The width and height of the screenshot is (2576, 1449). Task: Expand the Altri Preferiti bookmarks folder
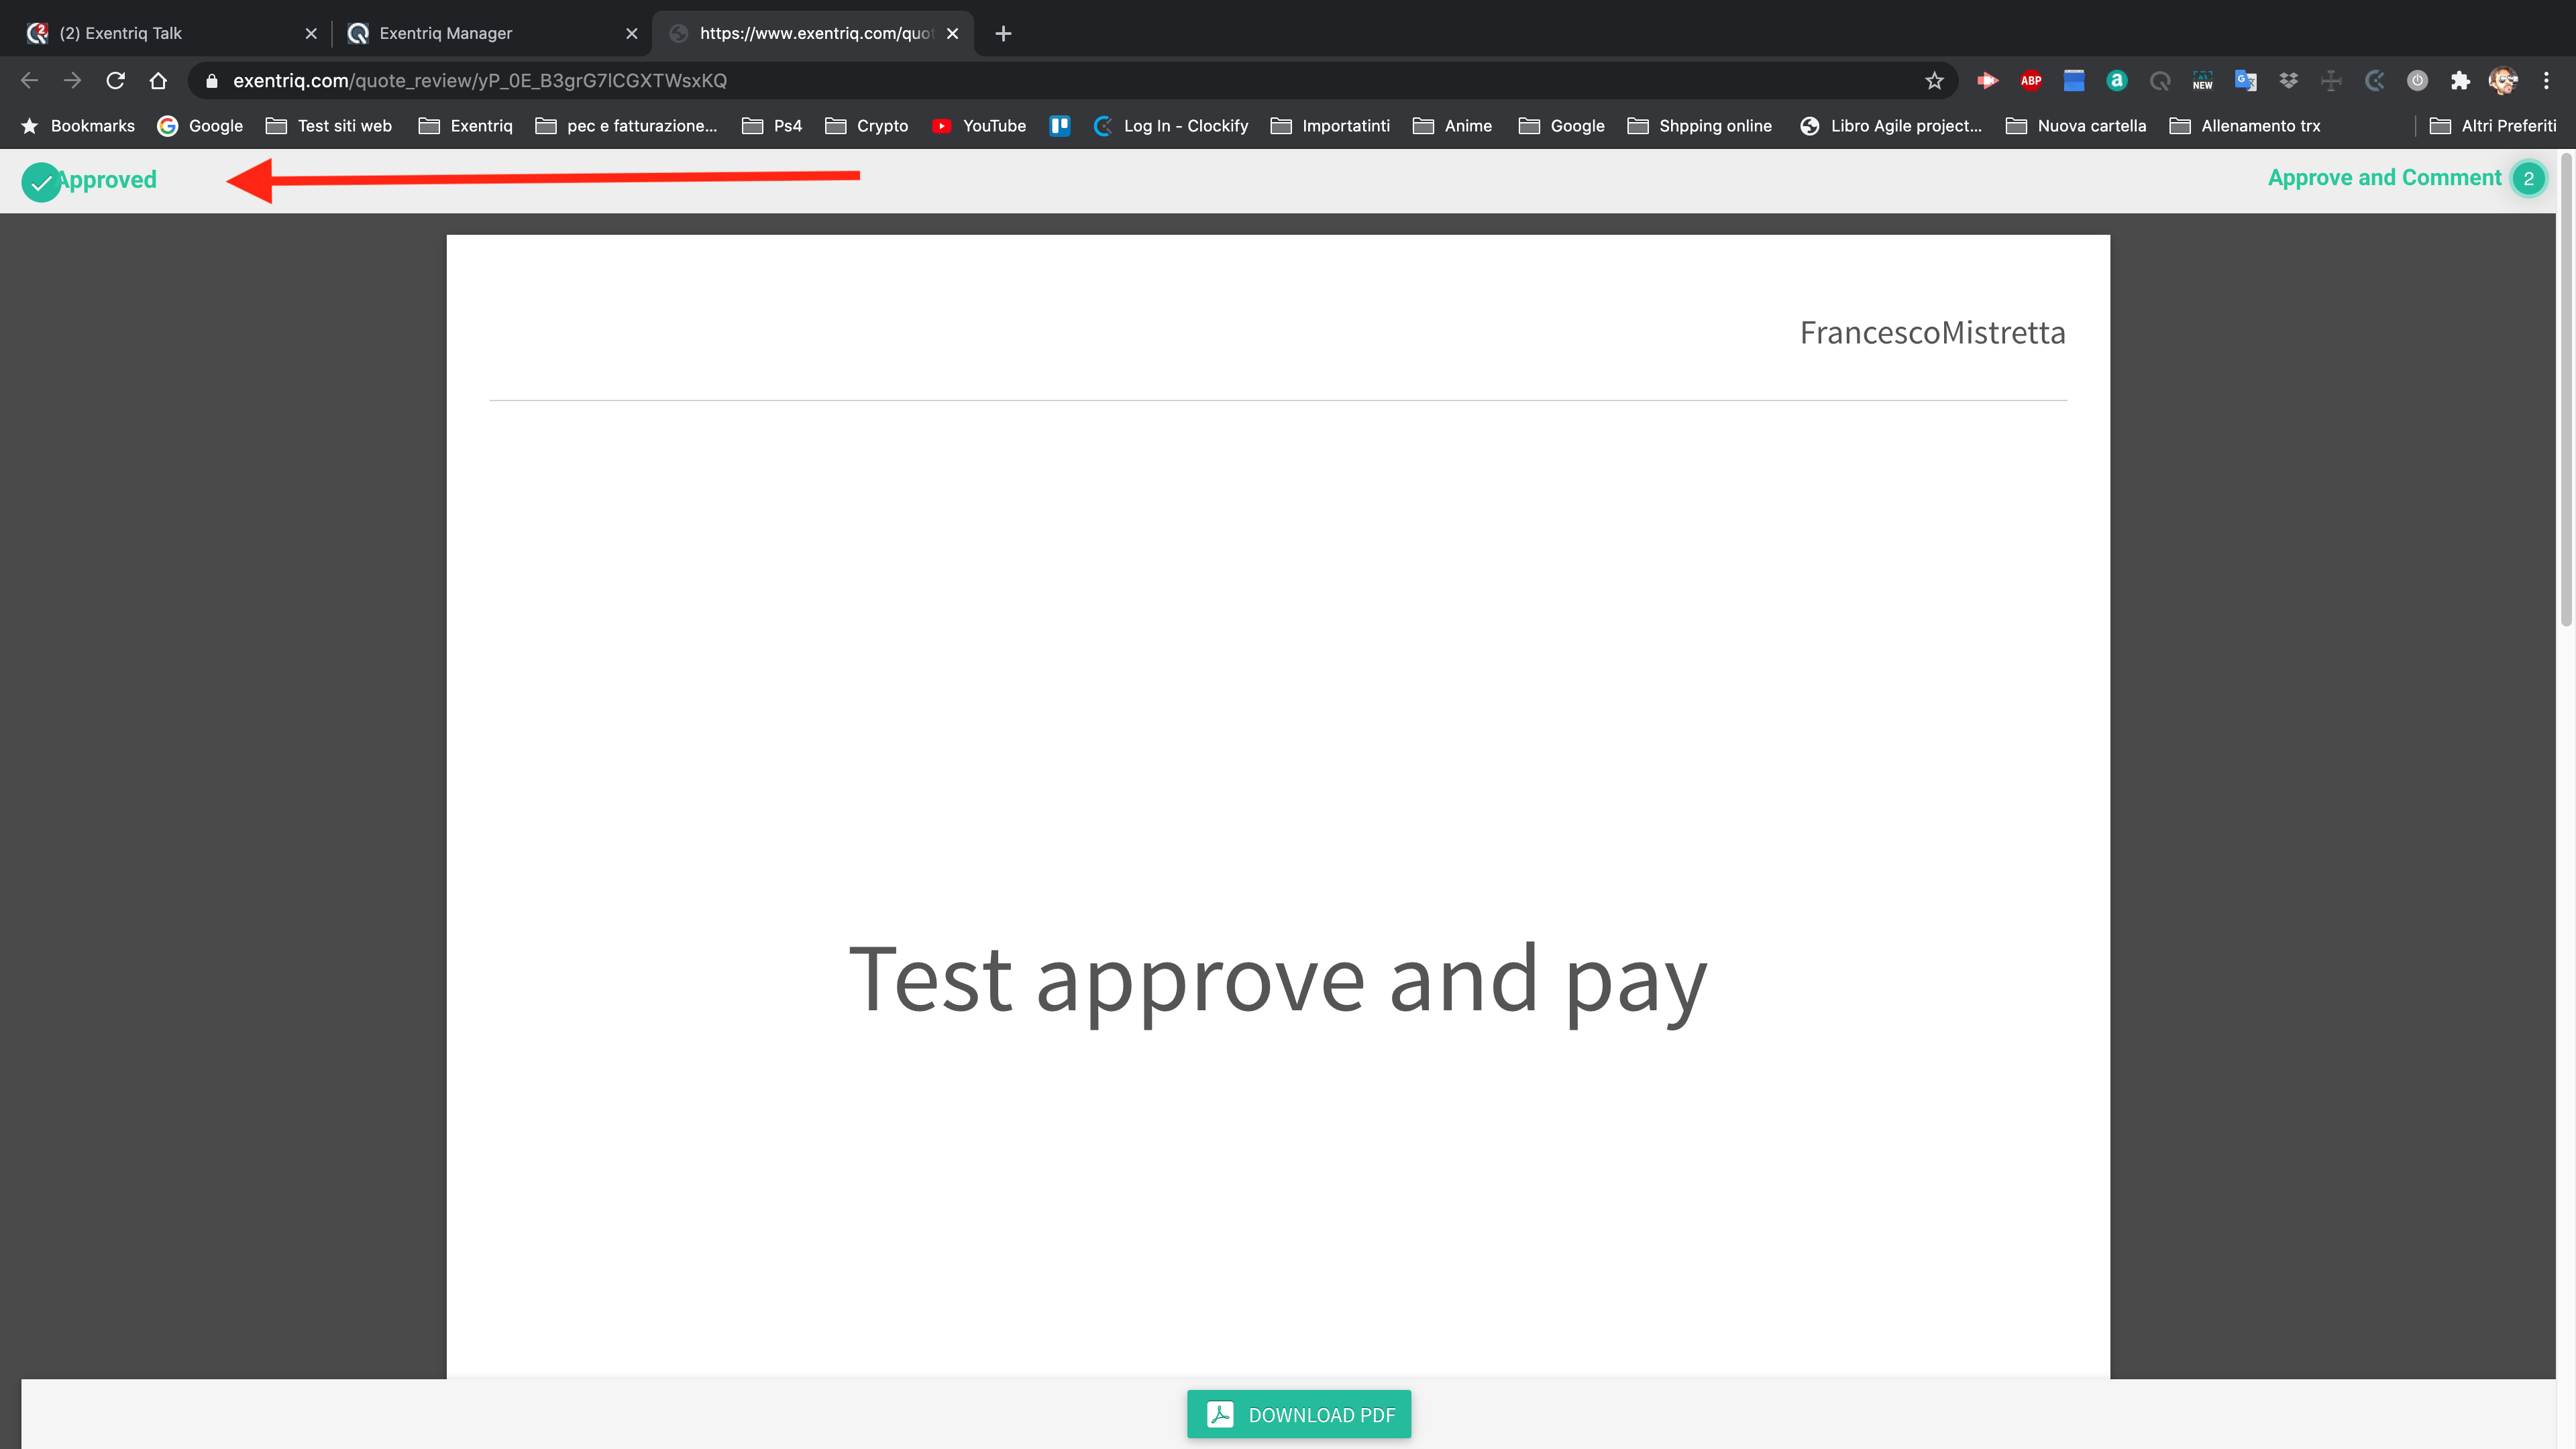pyautogui.click(x=2493, y=126)
